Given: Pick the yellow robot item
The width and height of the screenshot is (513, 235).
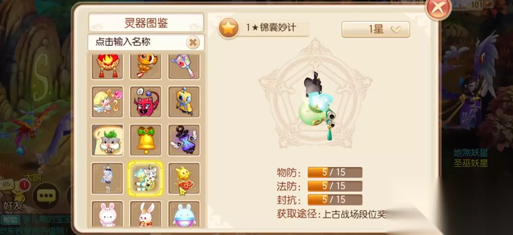Looking at the screenshot, I should tap(184, 102).
